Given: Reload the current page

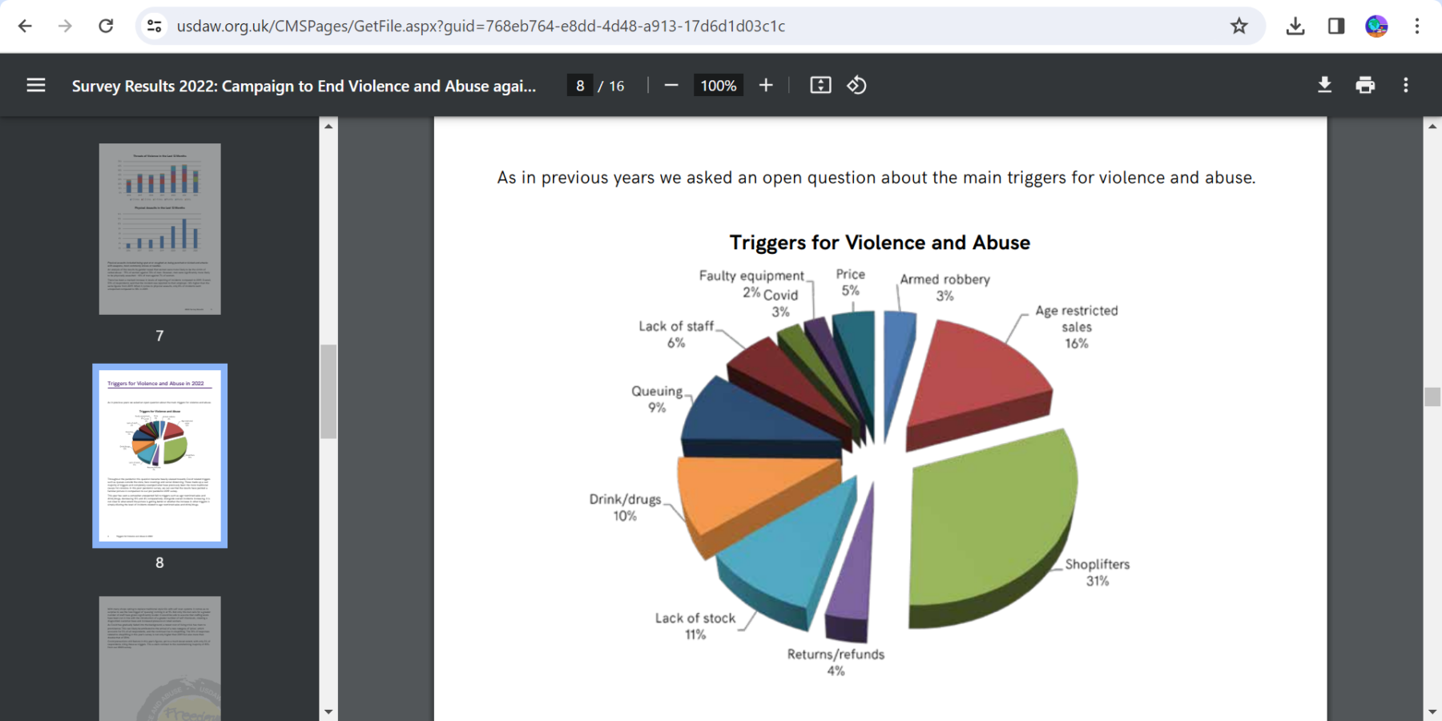Looking at the screenshot, I should coord(106,26).
